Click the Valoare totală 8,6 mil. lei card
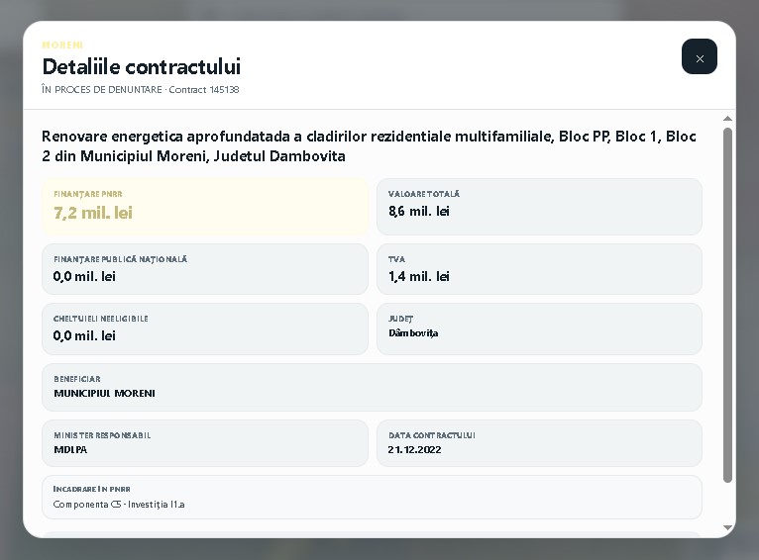The width and height of the screenshot is (759, 560). click(539, 207)
